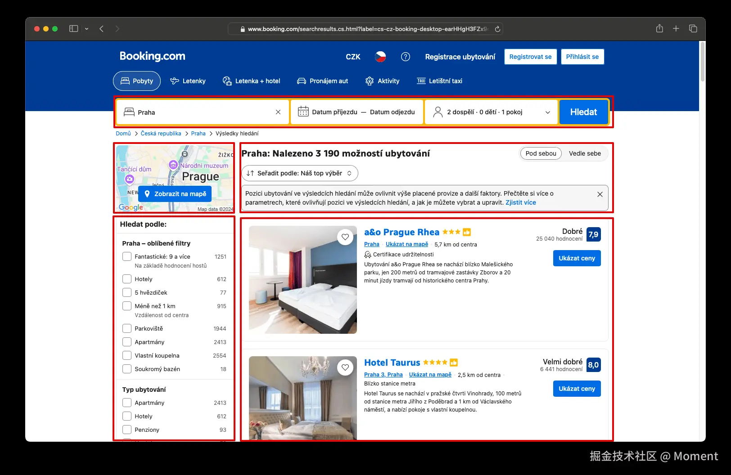Open a&o Prague Rhea room photo

click(303, 280)
